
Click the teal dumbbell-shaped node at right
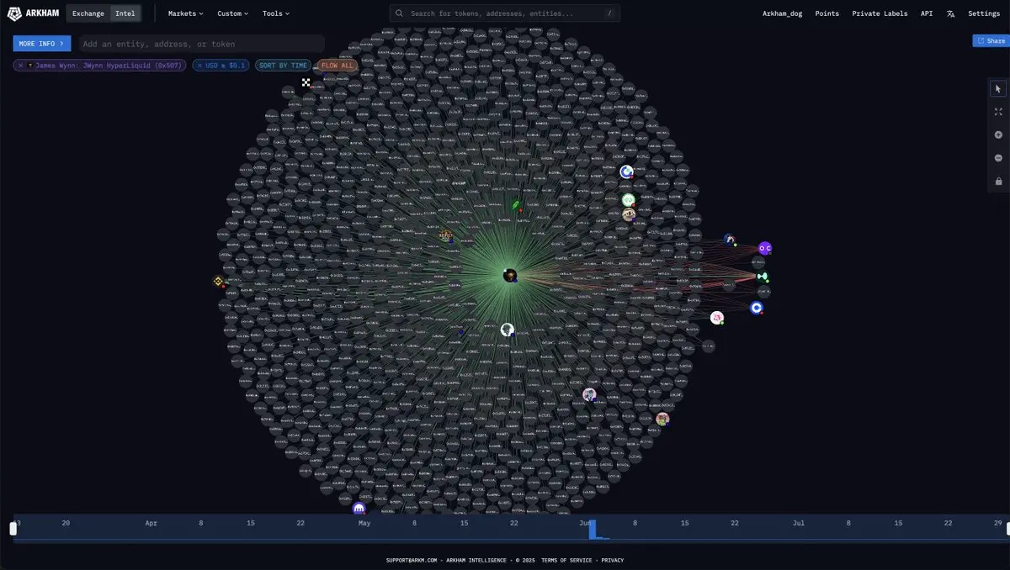[763, 277]
